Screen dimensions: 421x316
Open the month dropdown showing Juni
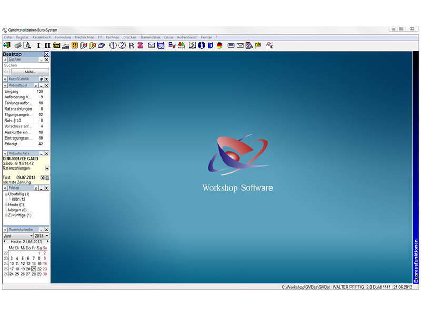(x=31, y=236)
